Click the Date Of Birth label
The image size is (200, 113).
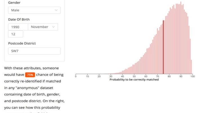tap(19, 19)
